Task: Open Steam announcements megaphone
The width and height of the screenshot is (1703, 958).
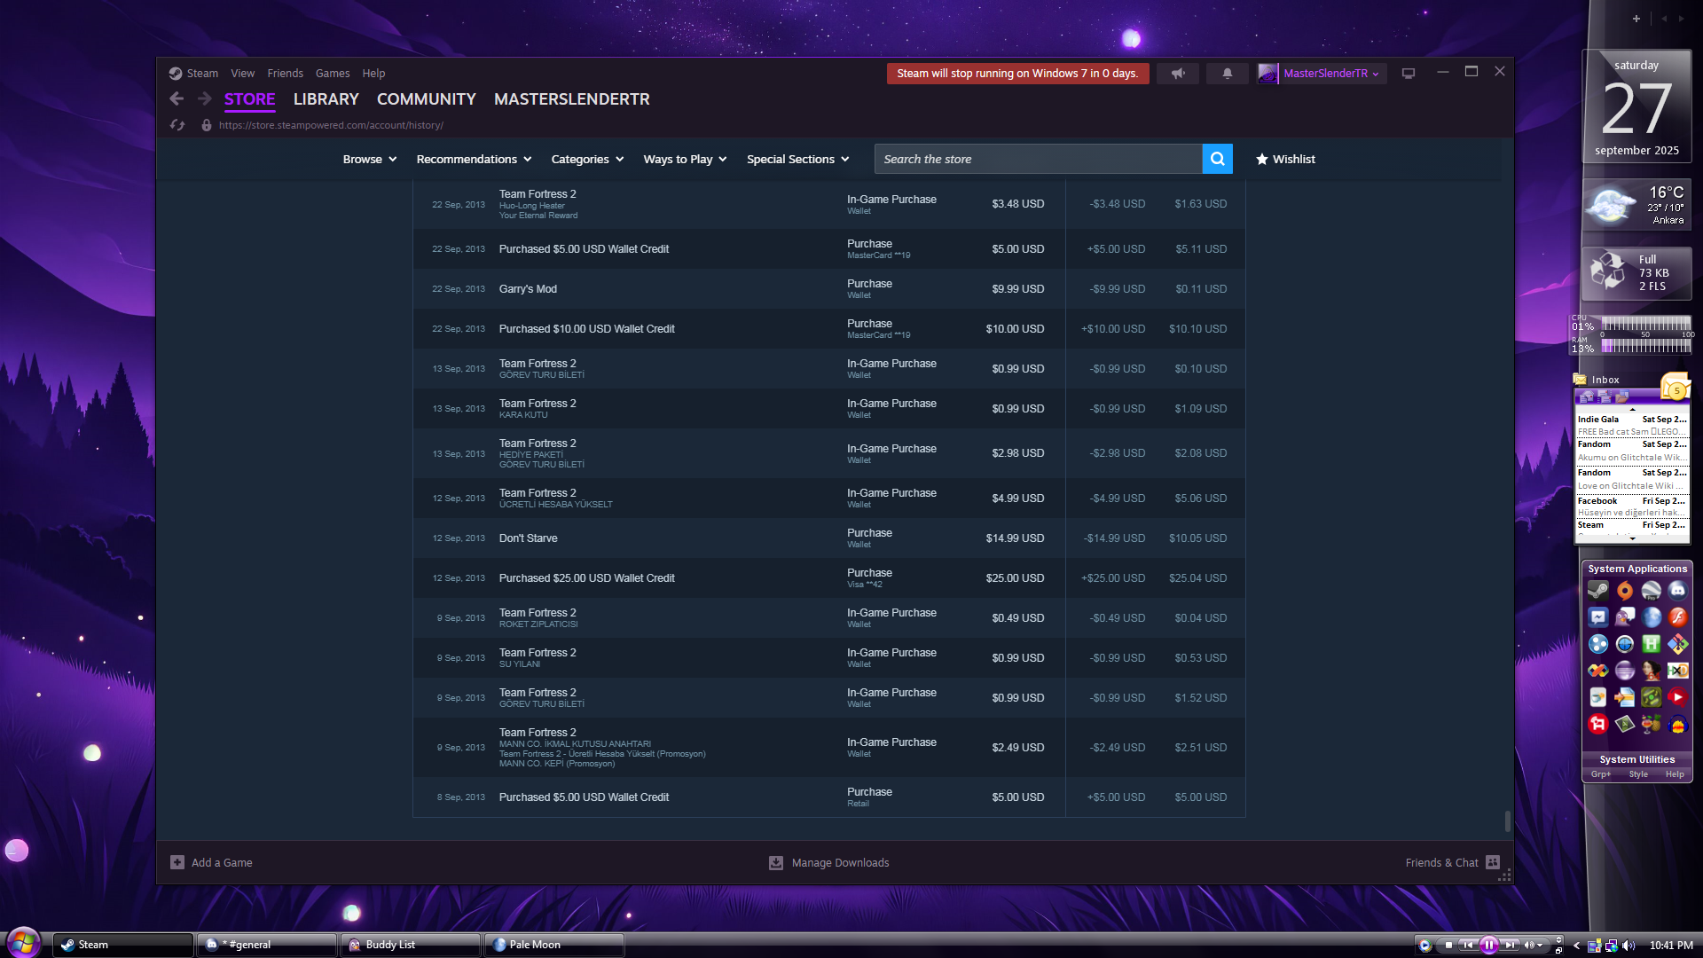Action: [1178, 74]
